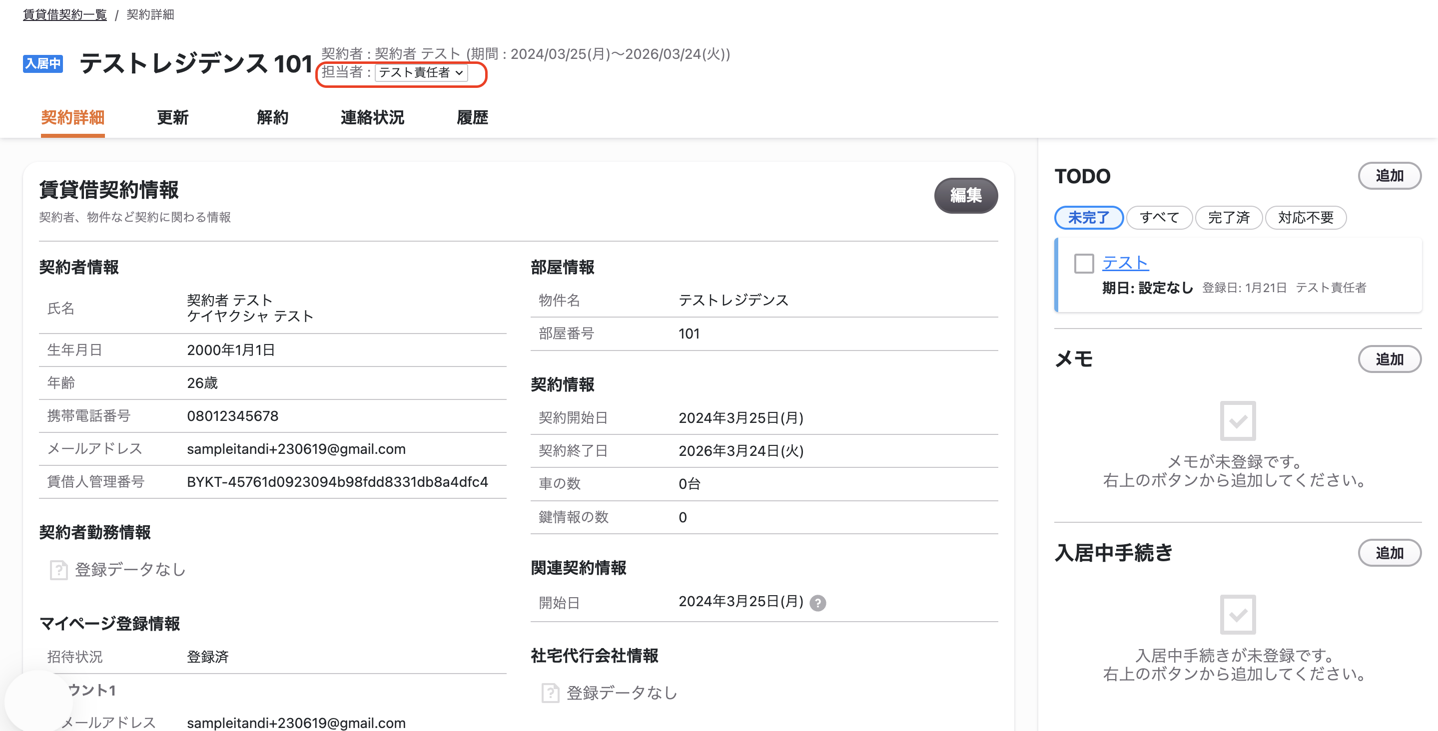1438x731 pixels.
Task: Click the page title テストレジデンス 101
Action: coord(196,63)
